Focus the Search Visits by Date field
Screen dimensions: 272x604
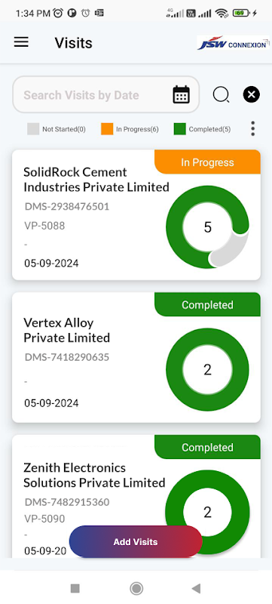click(x=106, y=94)
